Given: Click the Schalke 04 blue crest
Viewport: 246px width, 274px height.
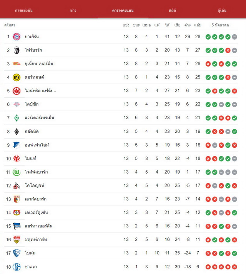Looking at the screenshot, I should point(17,267).
